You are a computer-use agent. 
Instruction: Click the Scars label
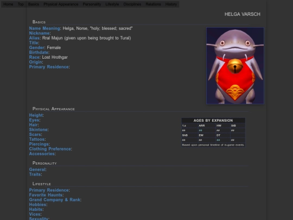35,135
